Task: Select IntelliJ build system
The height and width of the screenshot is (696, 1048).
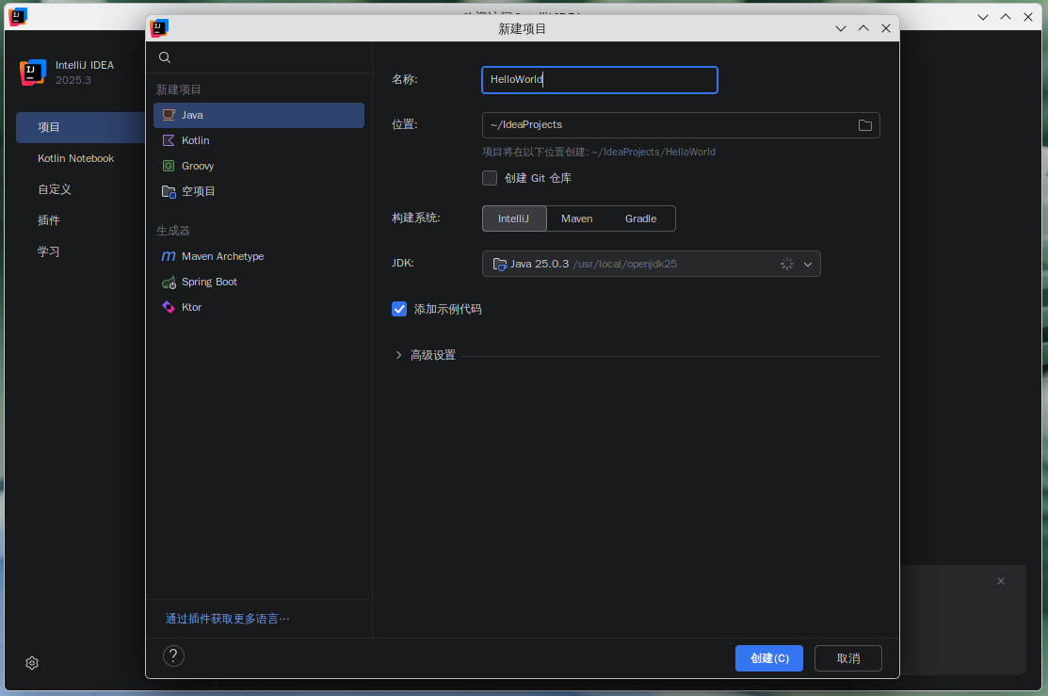Action: [x=513, y=219]
